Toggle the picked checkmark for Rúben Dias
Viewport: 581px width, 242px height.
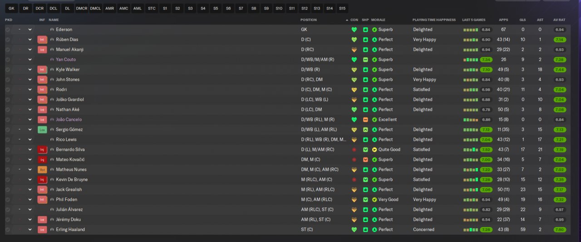click(x=8, y=40)
